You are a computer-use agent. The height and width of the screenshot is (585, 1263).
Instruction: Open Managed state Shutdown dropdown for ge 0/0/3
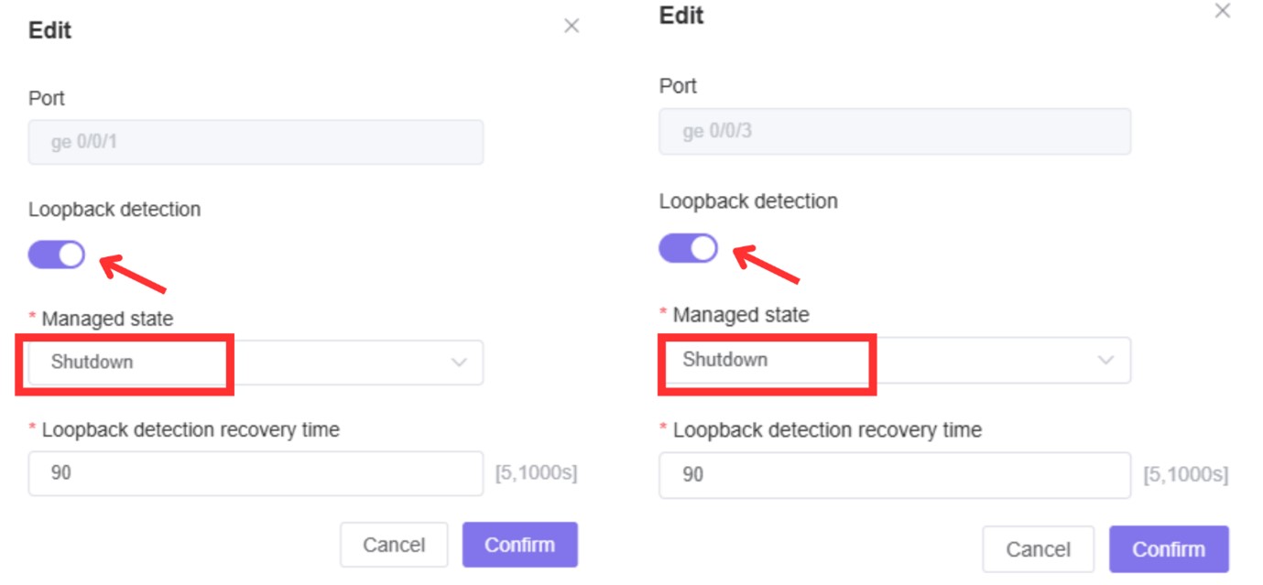895,360
